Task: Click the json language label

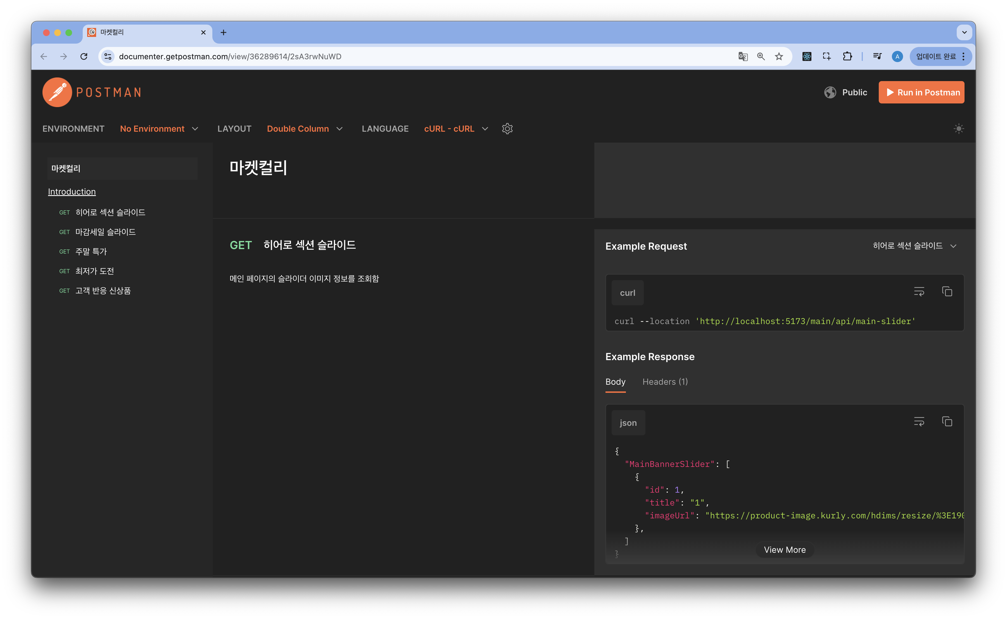Action: pyautogui.click(x=628, y=423)
